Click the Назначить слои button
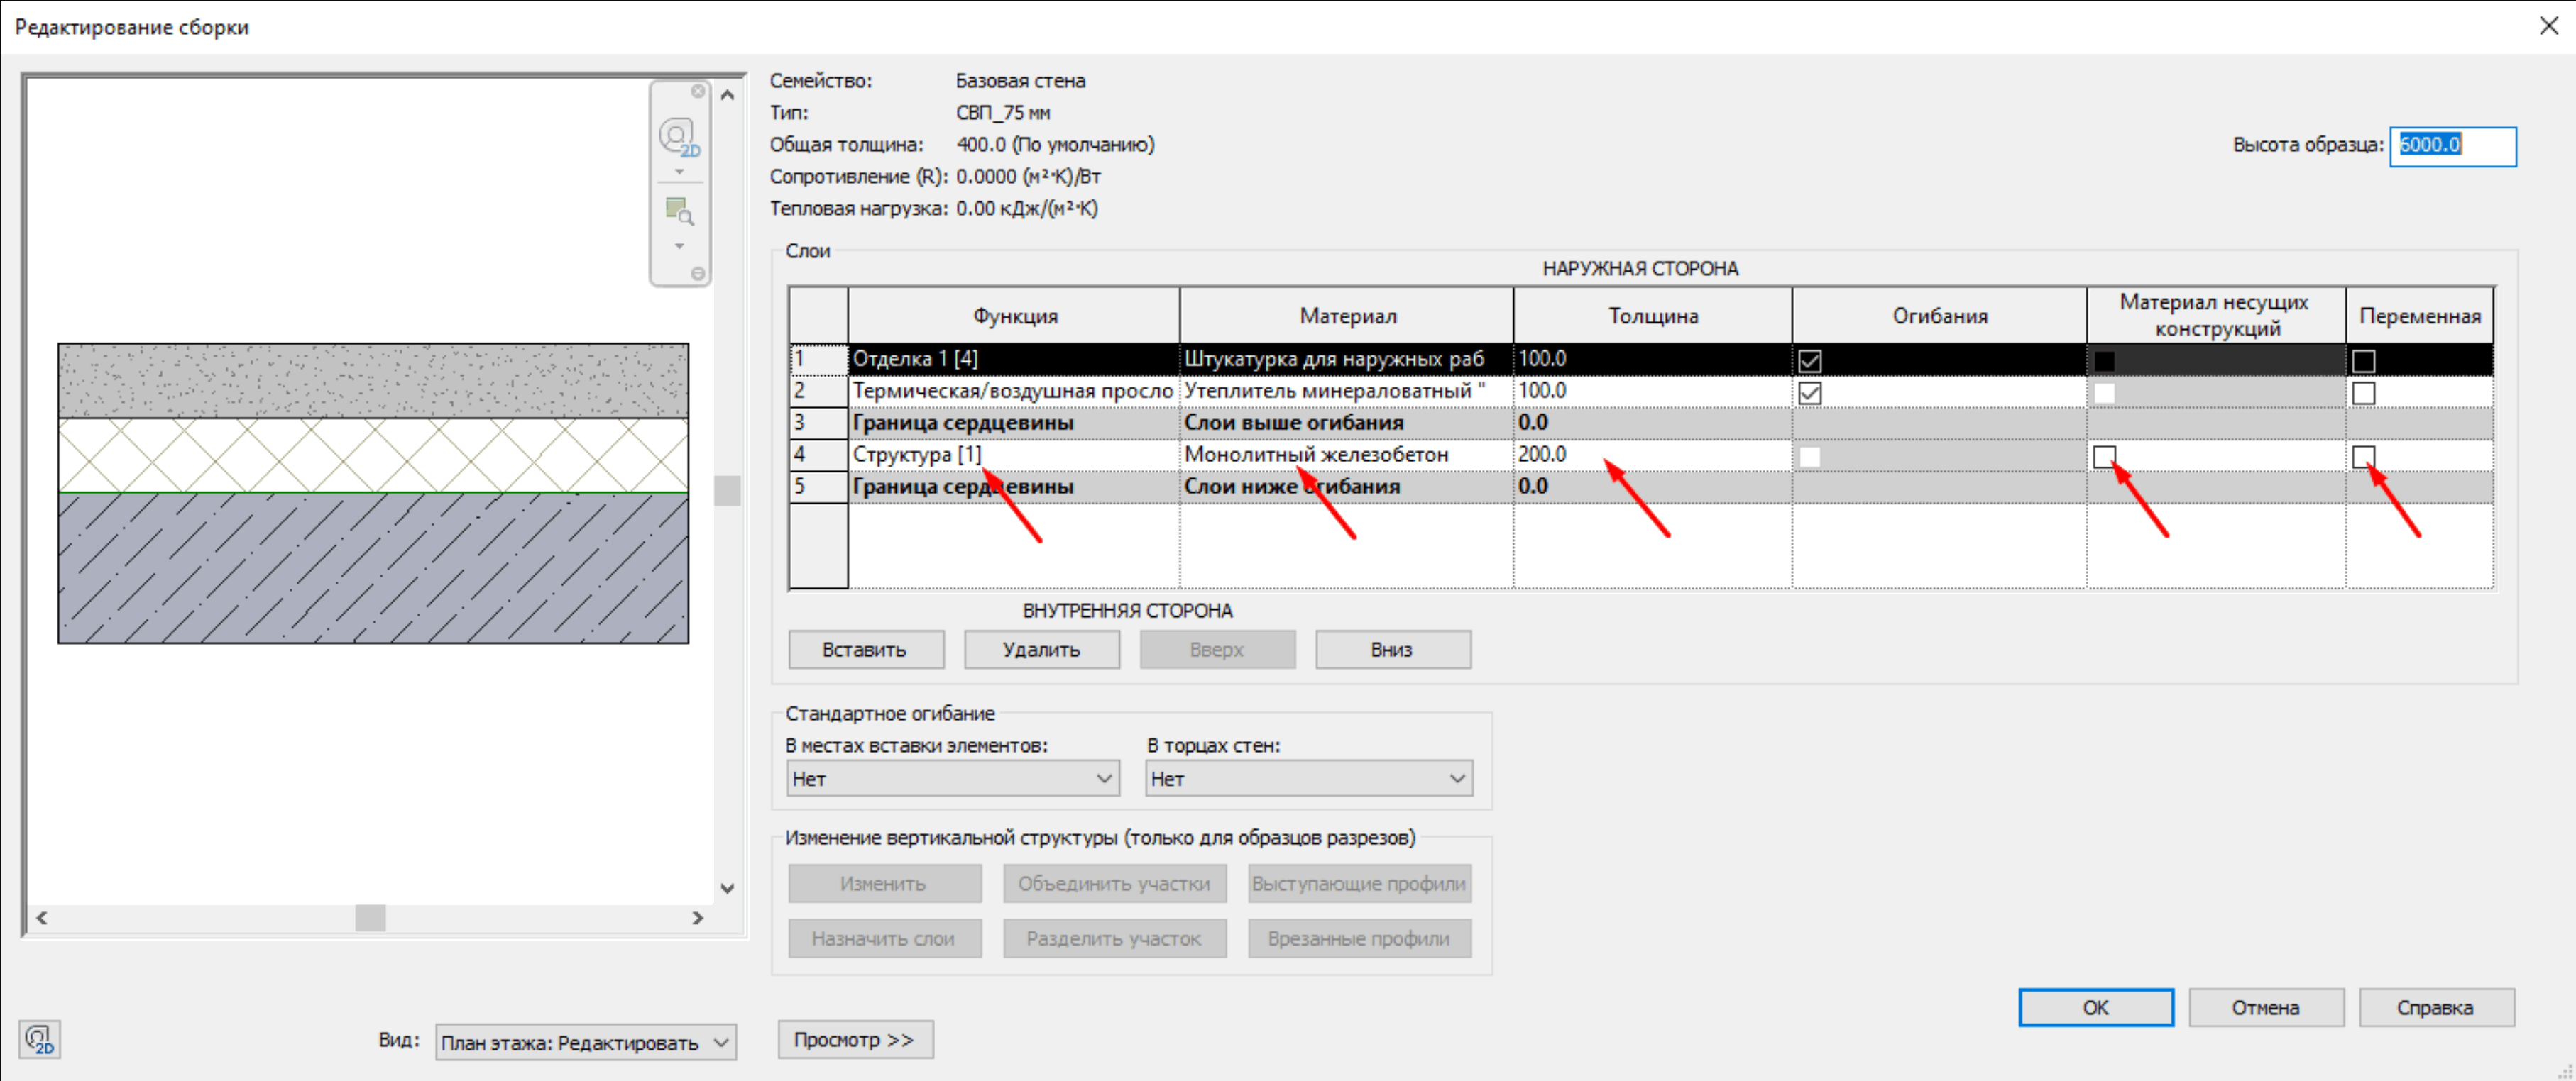2576x1081 pixels. point(884,938)
